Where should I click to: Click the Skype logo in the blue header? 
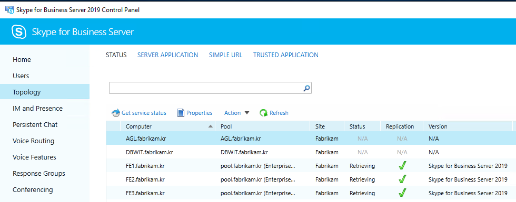tap(19, 32)
